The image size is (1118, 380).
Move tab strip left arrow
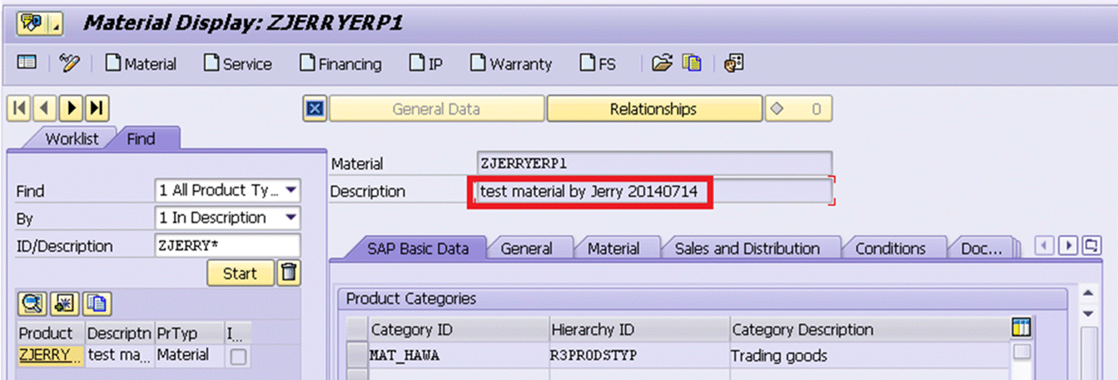tap(1044, 245)
